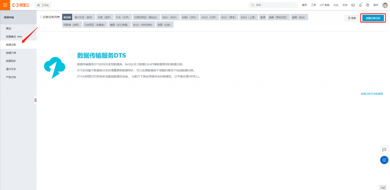Screen dimensions: 390x190
Task: Open 数据订阅 in the sidebar
Action: coord(18,53)
